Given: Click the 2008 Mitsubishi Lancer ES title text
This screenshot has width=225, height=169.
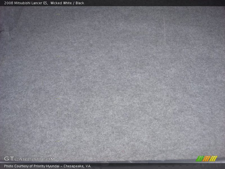Looking at the screenshot, I should tap(26, 3).
